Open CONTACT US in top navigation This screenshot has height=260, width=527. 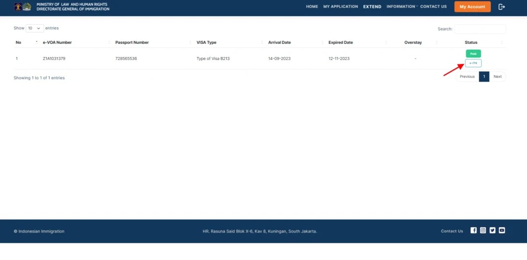point(433,6)
